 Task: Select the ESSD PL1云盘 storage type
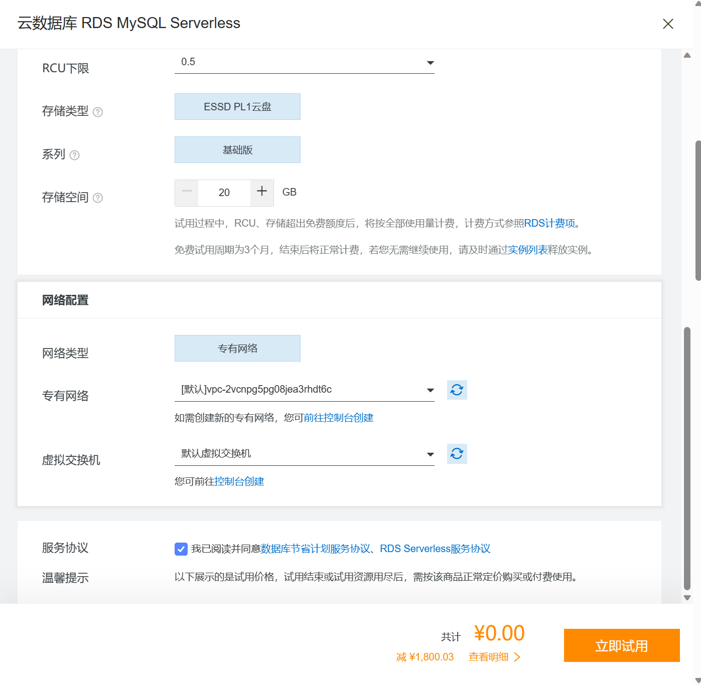[237, 106]
